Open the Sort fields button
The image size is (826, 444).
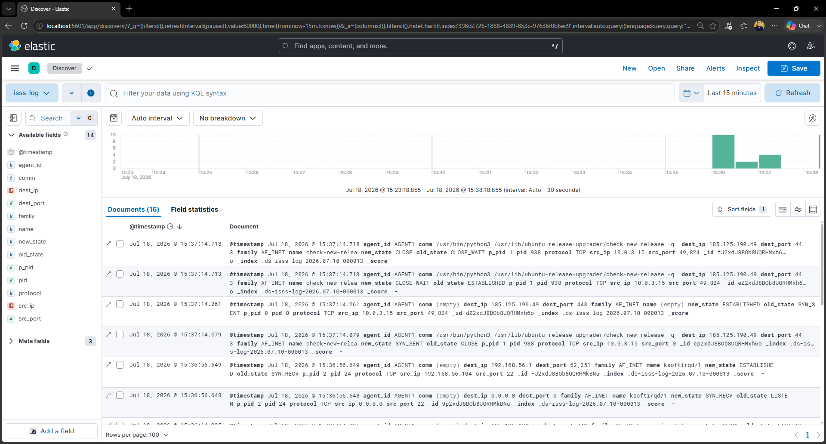coord(742,210)
